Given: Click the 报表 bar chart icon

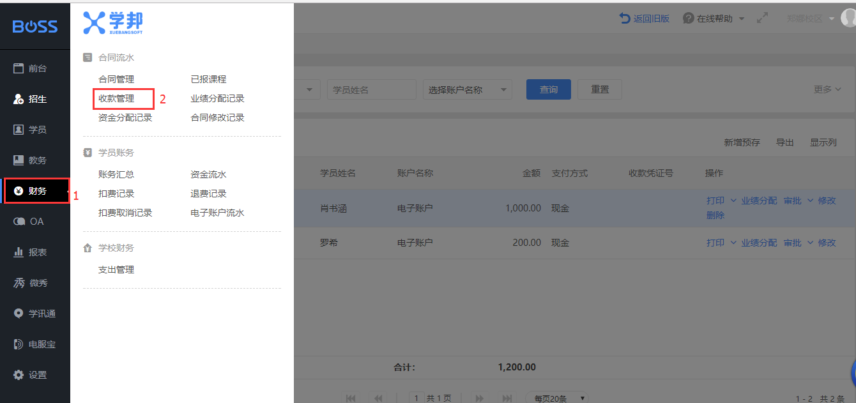Looking at the screenshot, I should (19, 252).
